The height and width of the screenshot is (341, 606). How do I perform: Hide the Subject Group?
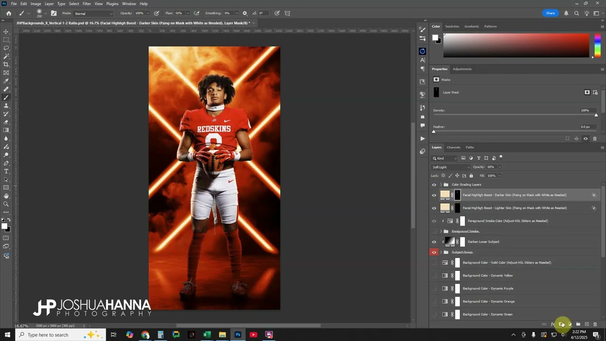point(434,252)
